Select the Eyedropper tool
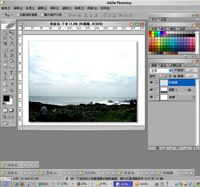This screenshot has width=200, height=187. click(12, 84)
